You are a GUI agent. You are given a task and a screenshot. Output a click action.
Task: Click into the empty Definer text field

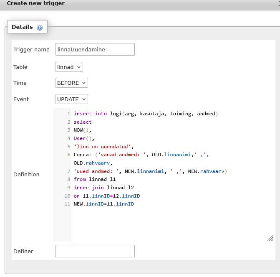pyautogui.click(x=95, y=251)
